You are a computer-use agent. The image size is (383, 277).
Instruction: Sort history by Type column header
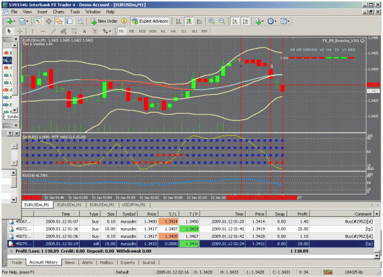tap(89, 214)
